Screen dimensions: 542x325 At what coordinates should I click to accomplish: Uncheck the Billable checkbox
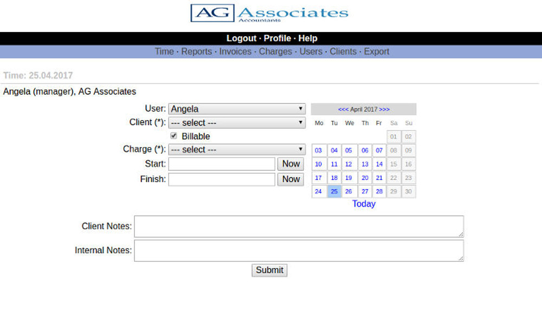[174, 136]
